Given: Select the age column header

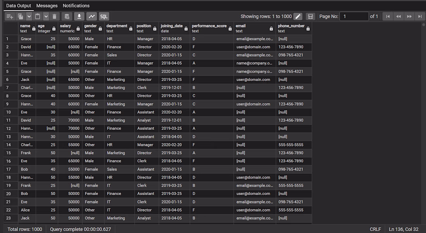Looking at the screenshot, I should [46, 28].
